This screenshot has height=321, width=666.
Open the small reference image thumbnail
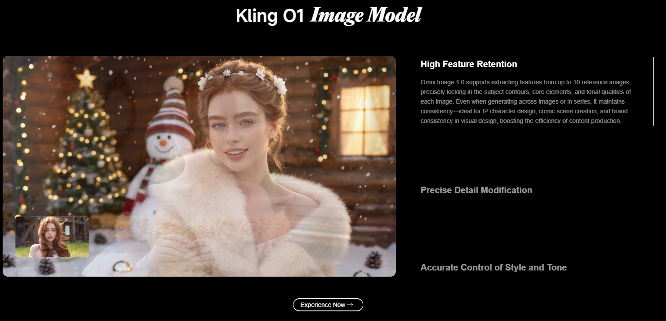pyautogui.click(x=52, y=237)
